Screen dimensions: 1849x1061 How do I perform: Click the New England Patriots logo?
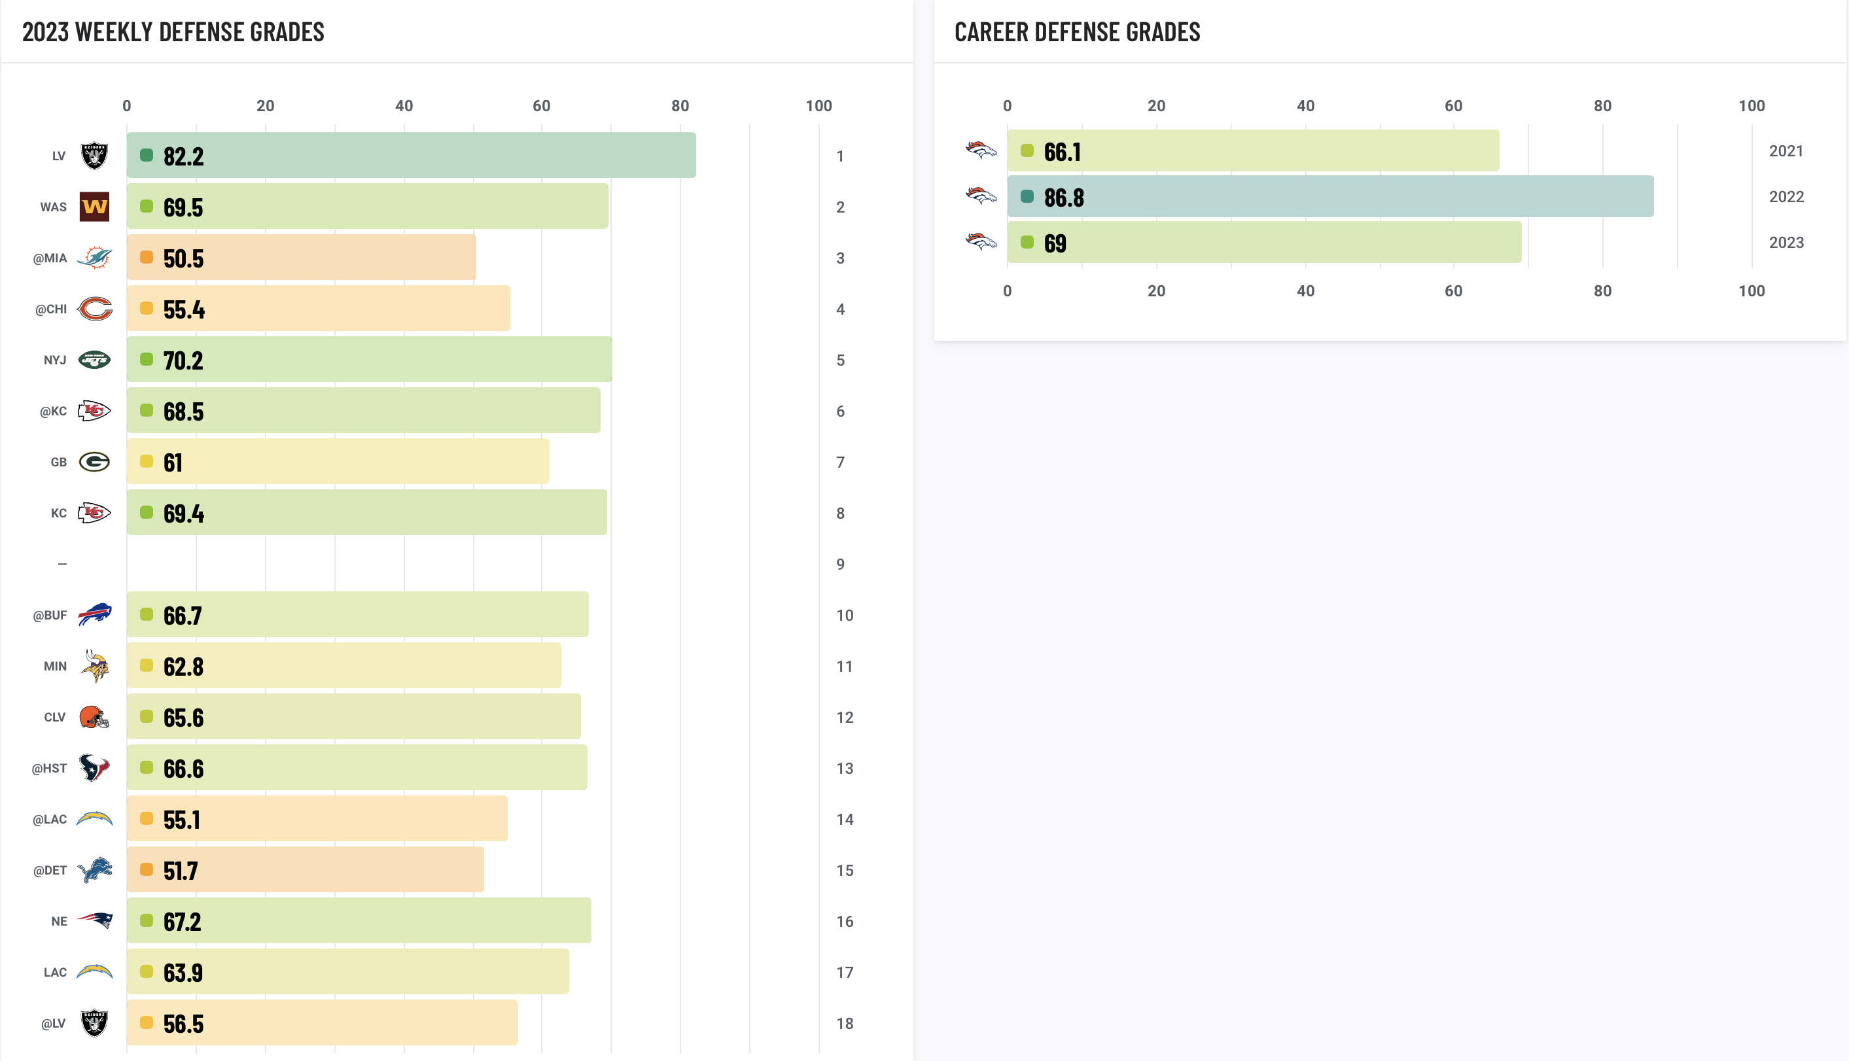(94, 920)
